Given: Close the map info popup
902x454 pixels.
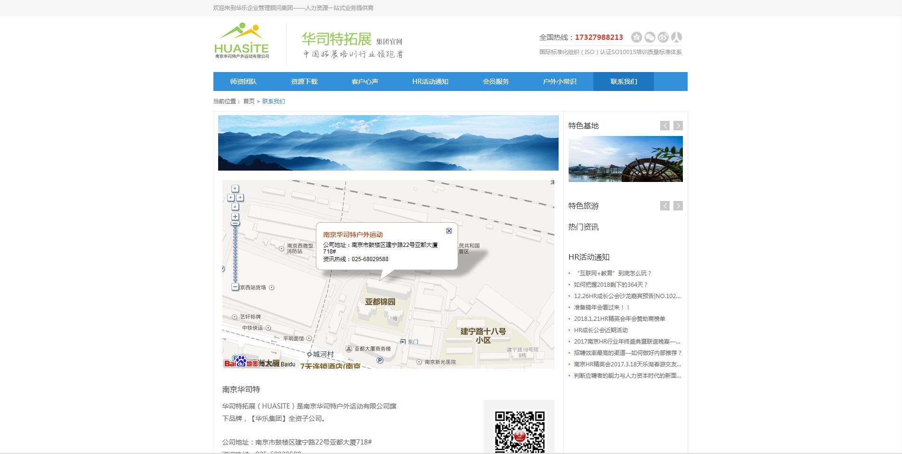Looking at the screenshot, I should pos(449,231).
